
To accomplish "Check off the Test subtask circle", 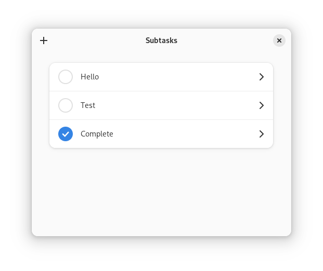I will 66,105.
